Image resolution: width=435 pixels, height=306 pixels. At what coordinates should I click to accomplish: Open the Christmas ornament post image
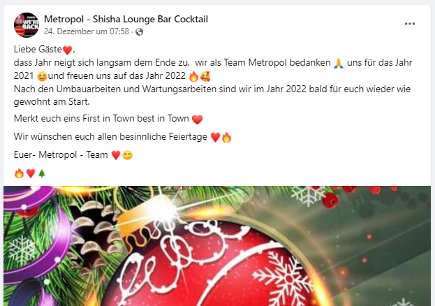(217, 246)
